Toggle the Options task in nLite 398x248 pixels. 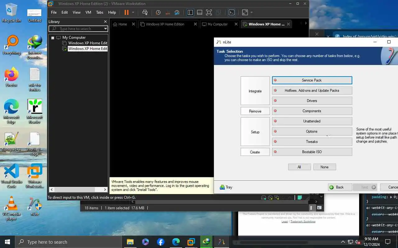[312, 131]
